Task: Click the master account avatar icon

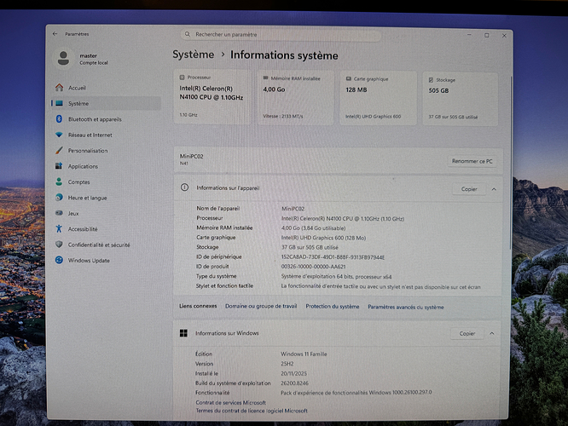Action: (x=63, y=58)
